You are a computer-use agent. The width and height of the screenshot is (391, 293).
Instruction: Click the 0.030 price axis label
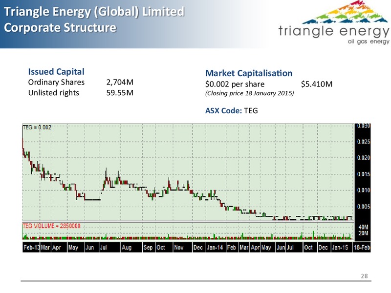coord(364,126)
